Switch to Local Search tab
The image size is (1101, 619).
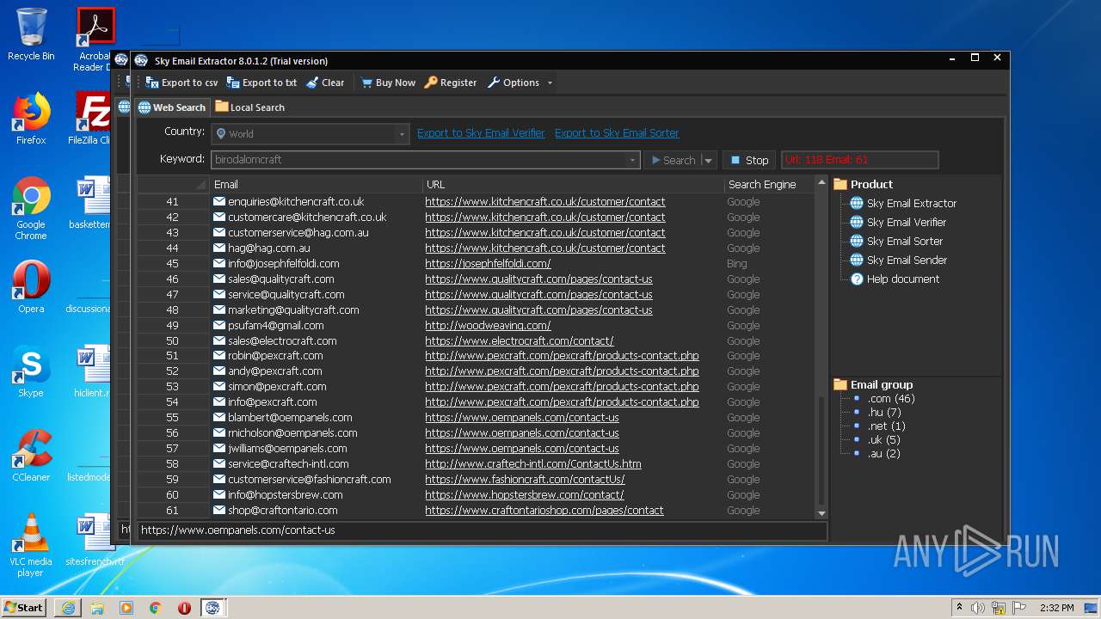tap(249, 107)
